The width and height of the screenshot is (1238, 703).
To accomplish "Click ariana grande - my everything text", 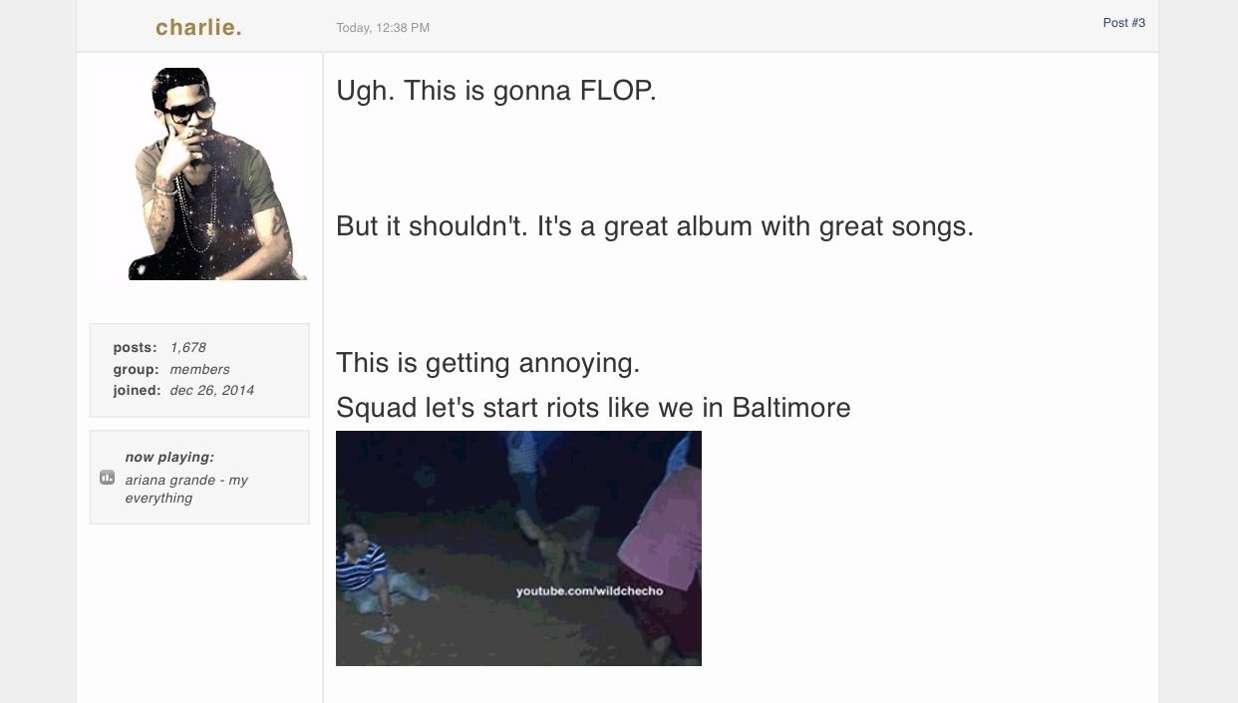I will click(x=186, y=489).
